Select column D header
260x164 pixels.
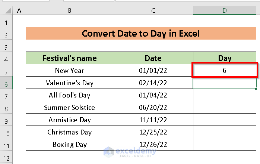coord(225,11)
